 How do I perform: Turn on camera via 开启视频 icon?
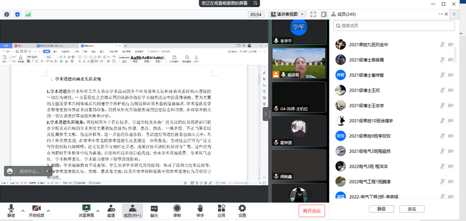pyautogui.click(x=36, y=211)
